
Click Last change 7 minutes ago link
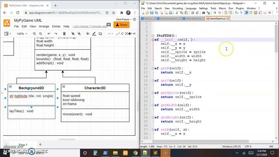[90, 26]
